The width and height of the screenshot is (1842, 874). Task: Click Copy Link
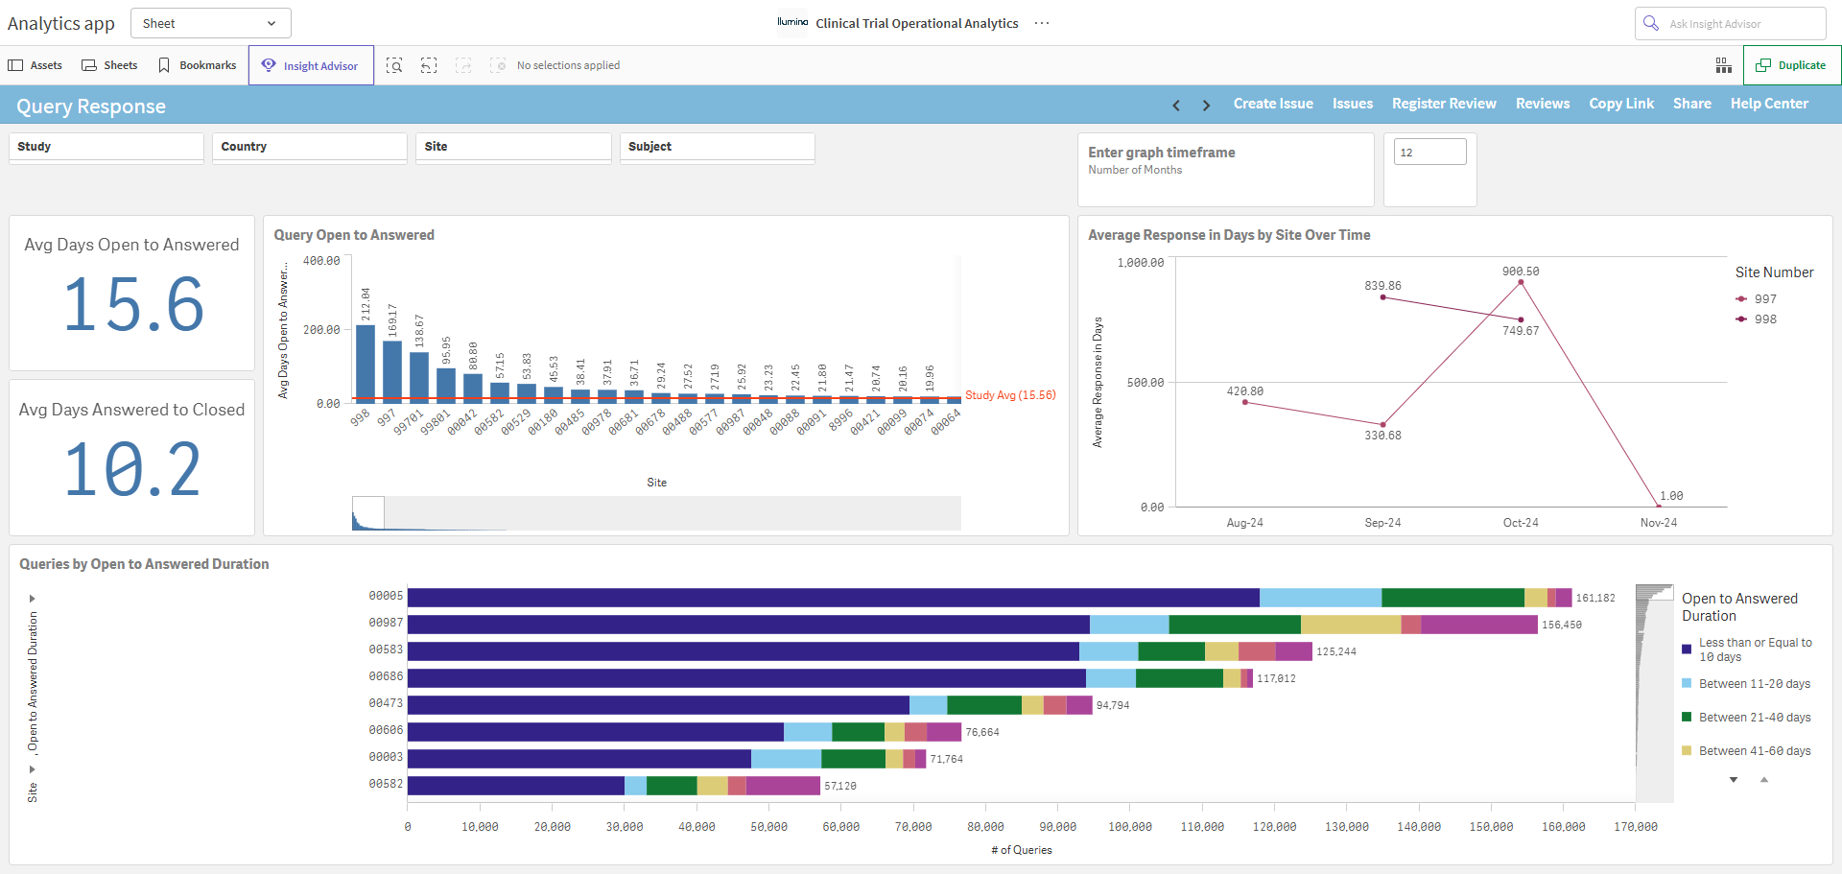coord(1621,104)
